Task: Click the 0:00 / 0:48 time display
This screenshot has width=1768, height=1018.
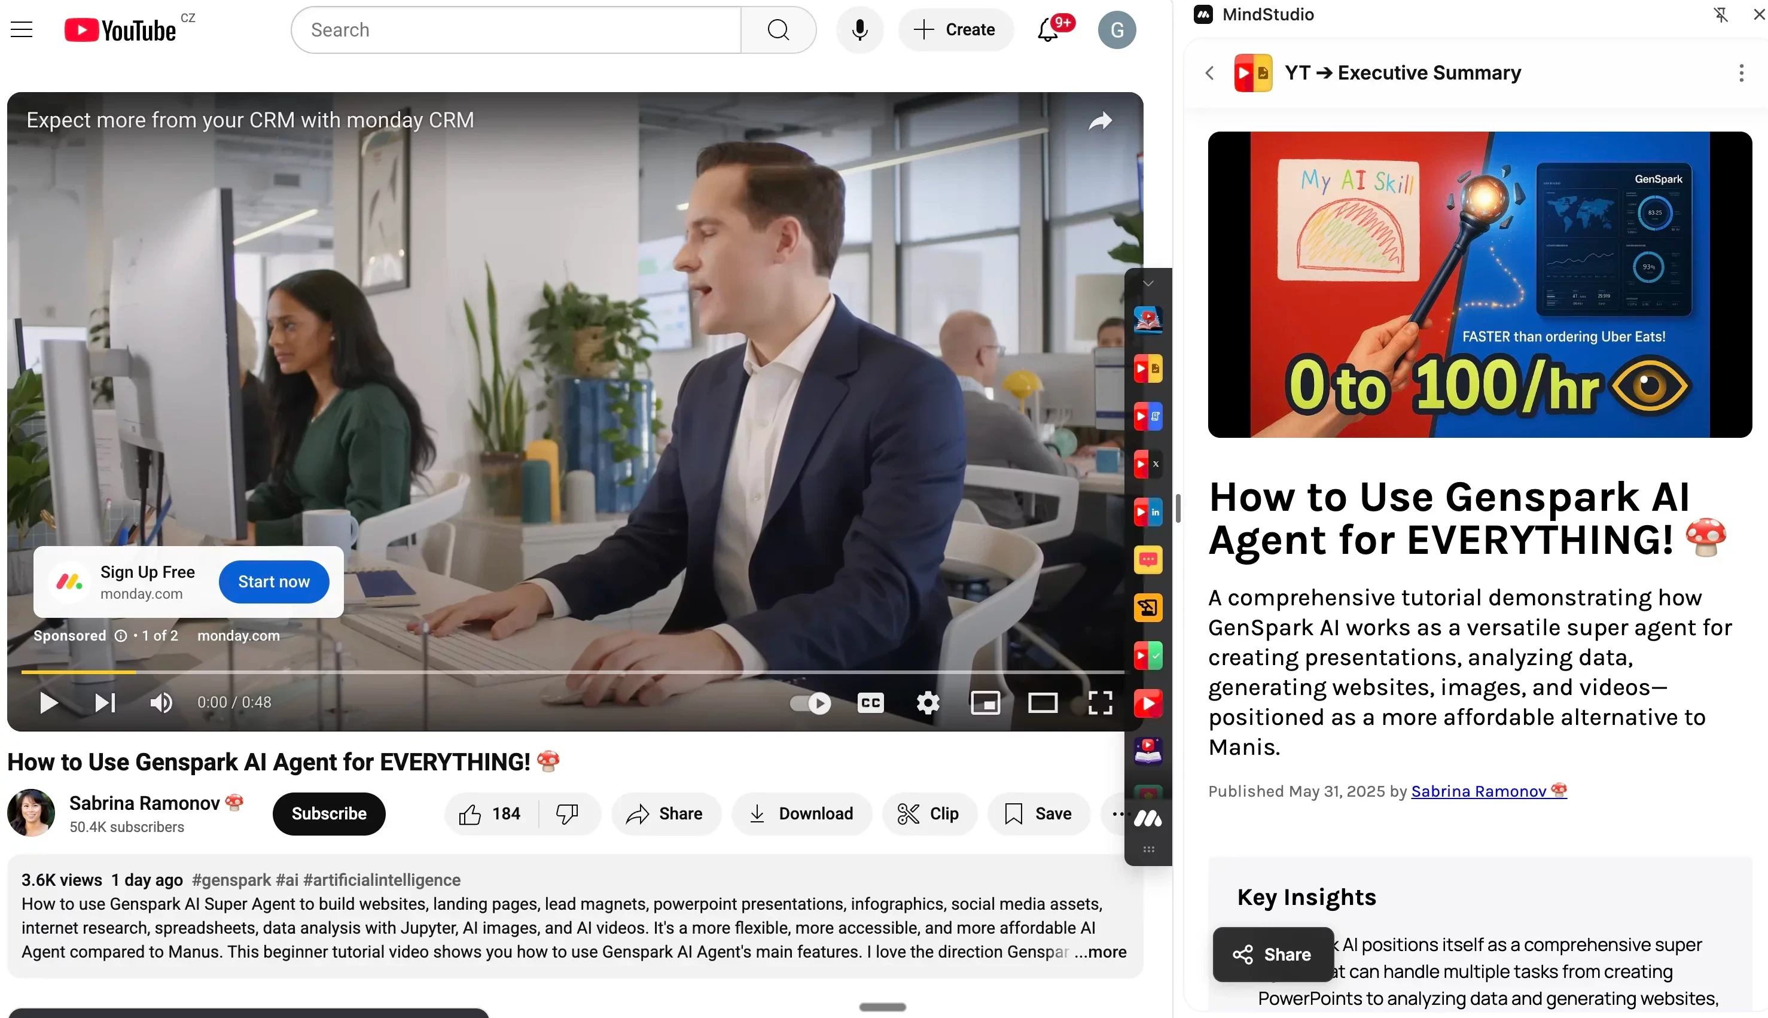Action: pyautogui.click(x=234, y=702)
